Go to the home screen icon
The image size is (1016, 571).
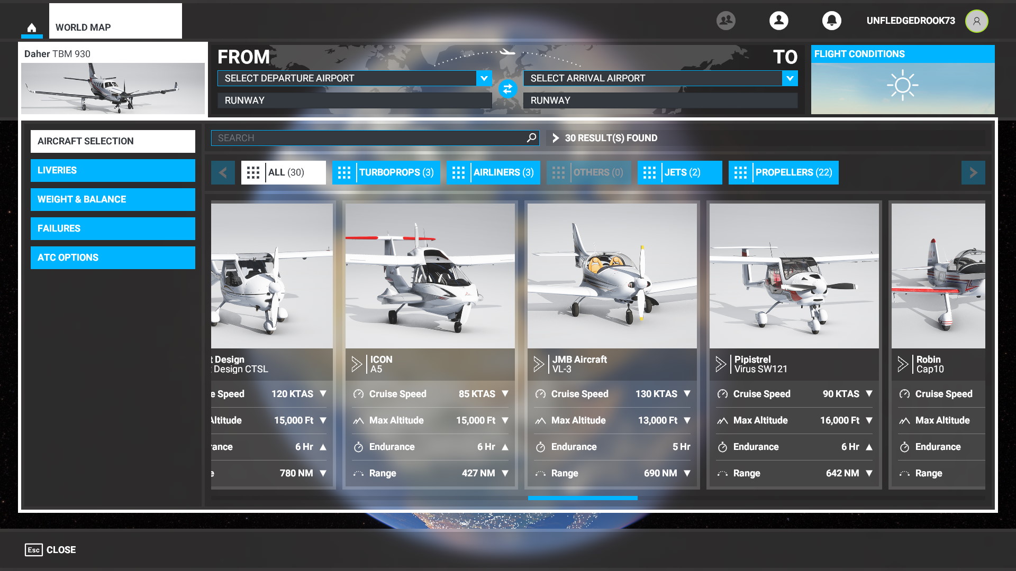click(32, 27)
